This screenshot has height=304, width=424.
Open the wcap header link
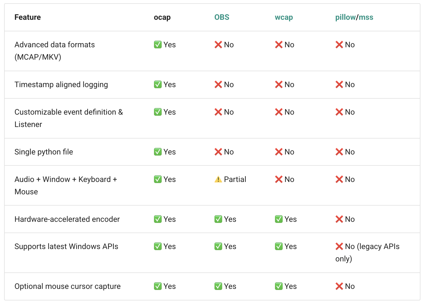284,17
